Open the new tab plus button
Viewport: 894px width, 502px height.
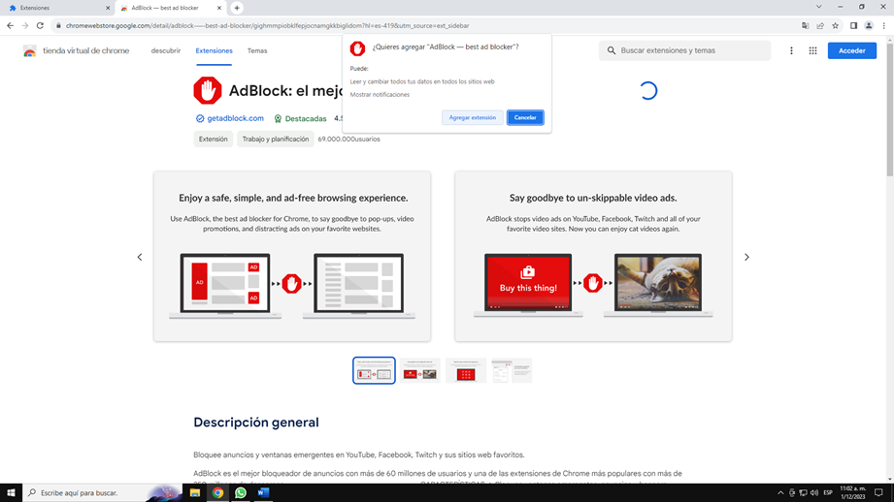237,8
